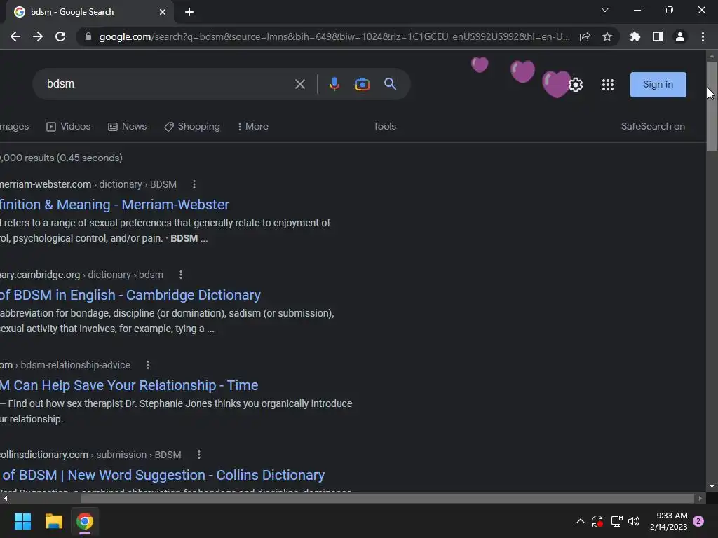Open Chrome profile menu
The width and height of the screenshot is (718, 538).
[x=680, y=36]
